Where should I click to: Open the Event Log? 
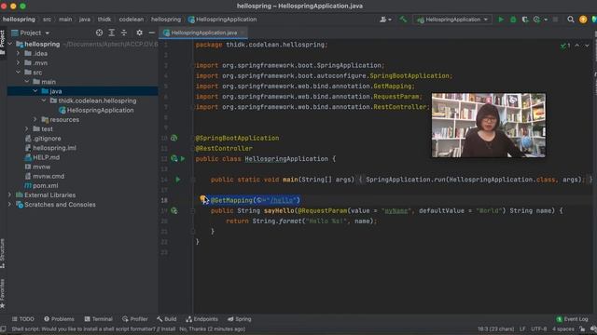572,319
